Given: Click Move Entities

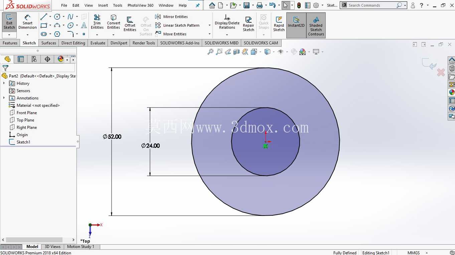Looking at the screenshot, I should pyautogui.click(x=171, y=34).
